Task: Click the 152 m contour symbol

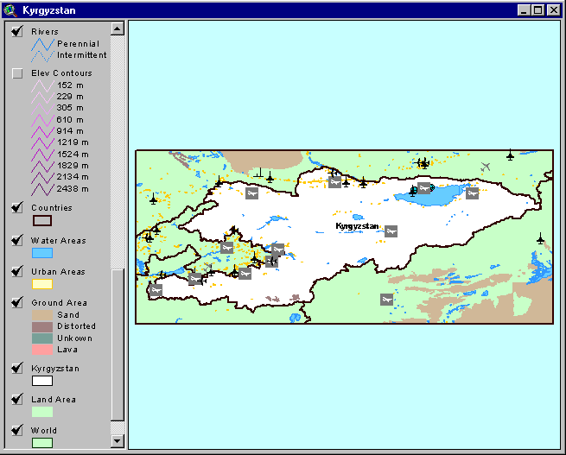Action: pos(42,86)
